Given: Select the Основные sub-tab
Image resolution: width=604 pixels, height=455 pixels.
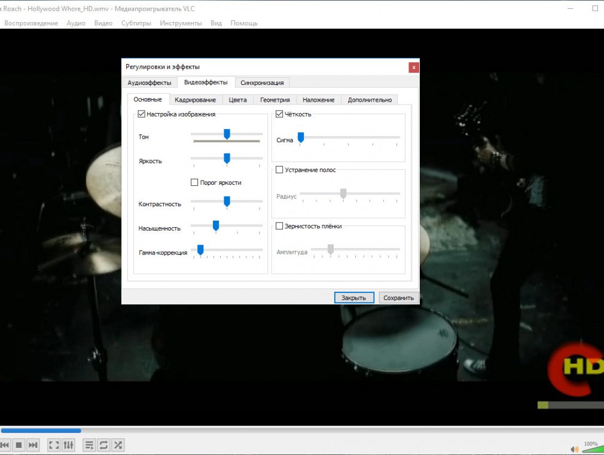Looking at the screenshot, I should (x=148, y=99).
